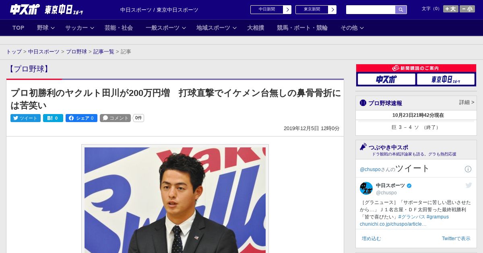Click 東京中日スポーツ subscription banner button
This screenshot has width=483, height=253.
click(x=446, y=80)
